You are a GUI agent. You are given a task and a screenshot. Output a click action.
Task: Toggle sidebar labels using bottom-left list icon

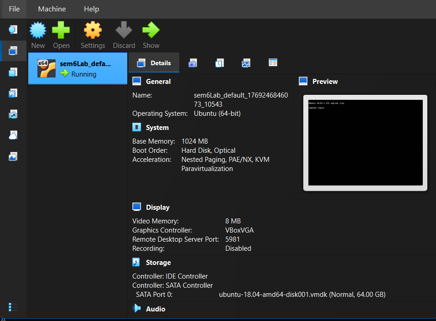click(13, 307)
